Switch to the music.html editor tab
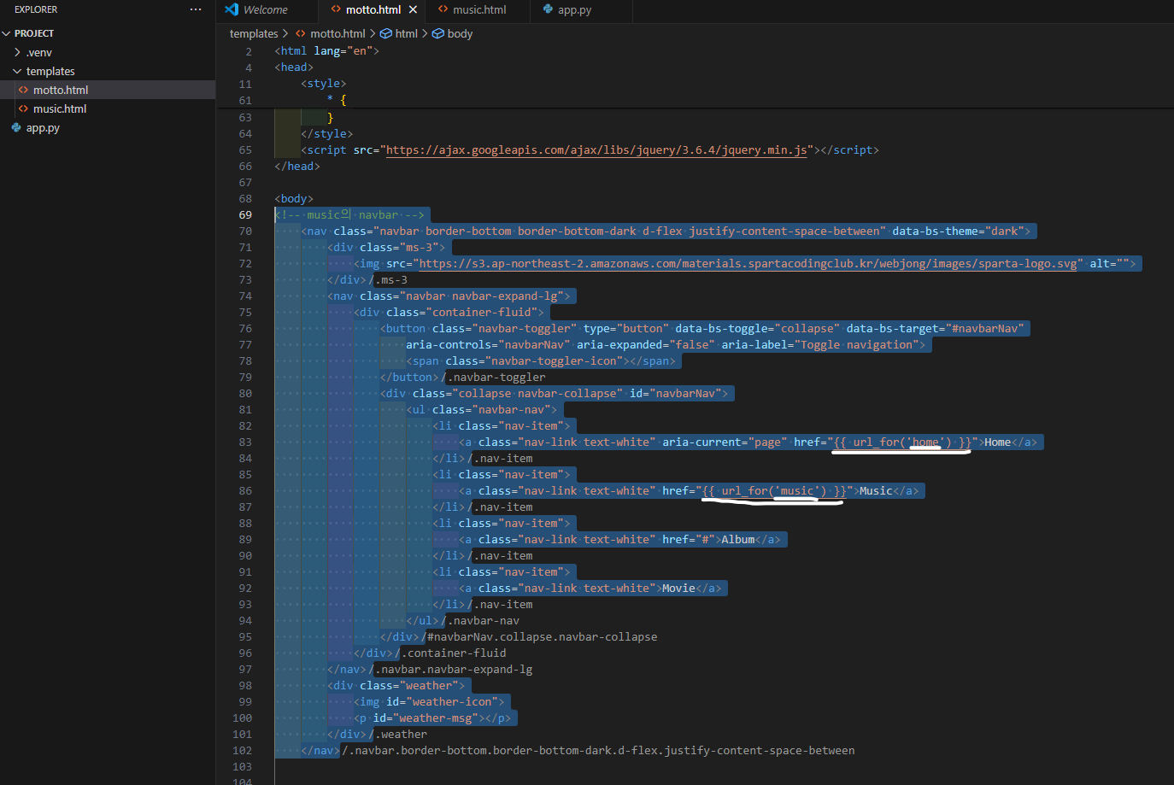Screen dimensions: 1174x785 478,10
